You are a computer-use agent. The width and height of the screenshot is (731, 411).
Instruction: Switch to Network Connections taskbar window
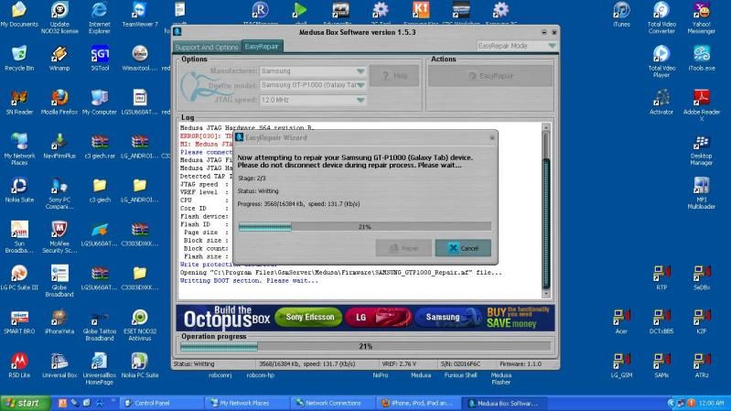(x=332, y=403)
